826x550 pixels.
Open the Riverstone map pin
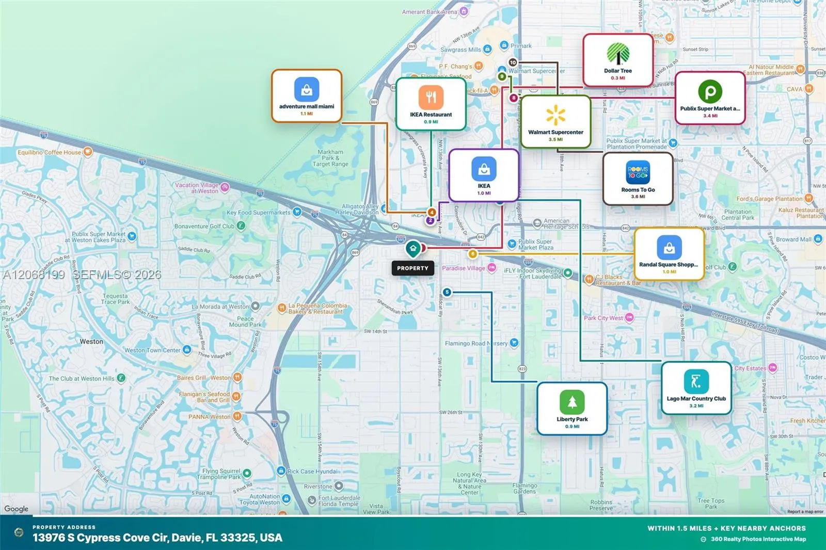[x=339, y=486]
